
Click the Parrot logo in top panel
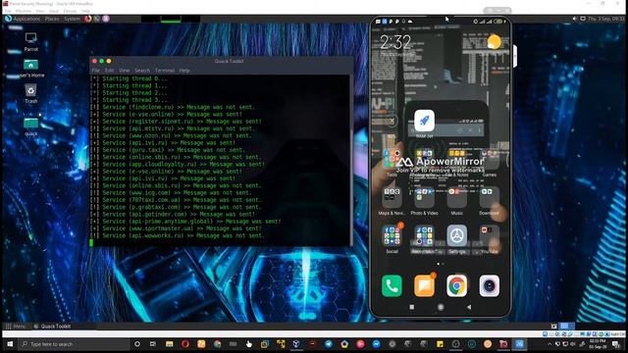pyautogui.click(x=8, y=19)
